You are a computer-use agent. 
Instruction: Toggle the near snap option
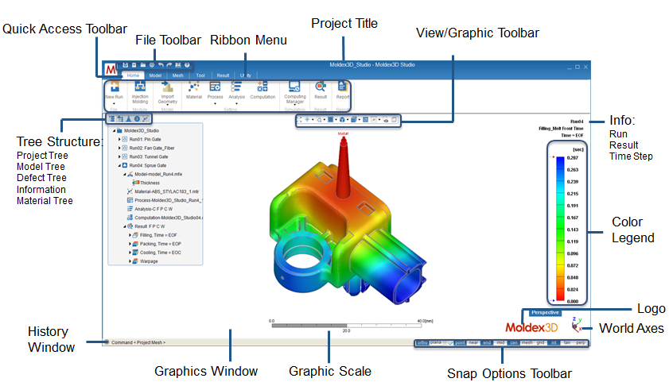click(x=473, y=342)
